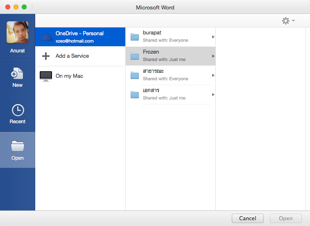Click the Anurat user name
Image resolution: width=310 pixels, height=226 pixels.
(x=17, y=51)
